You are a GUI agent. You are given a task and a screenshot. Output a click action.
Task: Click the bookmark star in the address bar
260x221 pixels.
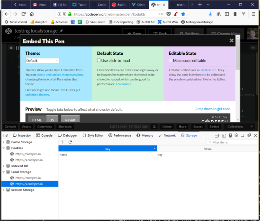pos(183,14)
